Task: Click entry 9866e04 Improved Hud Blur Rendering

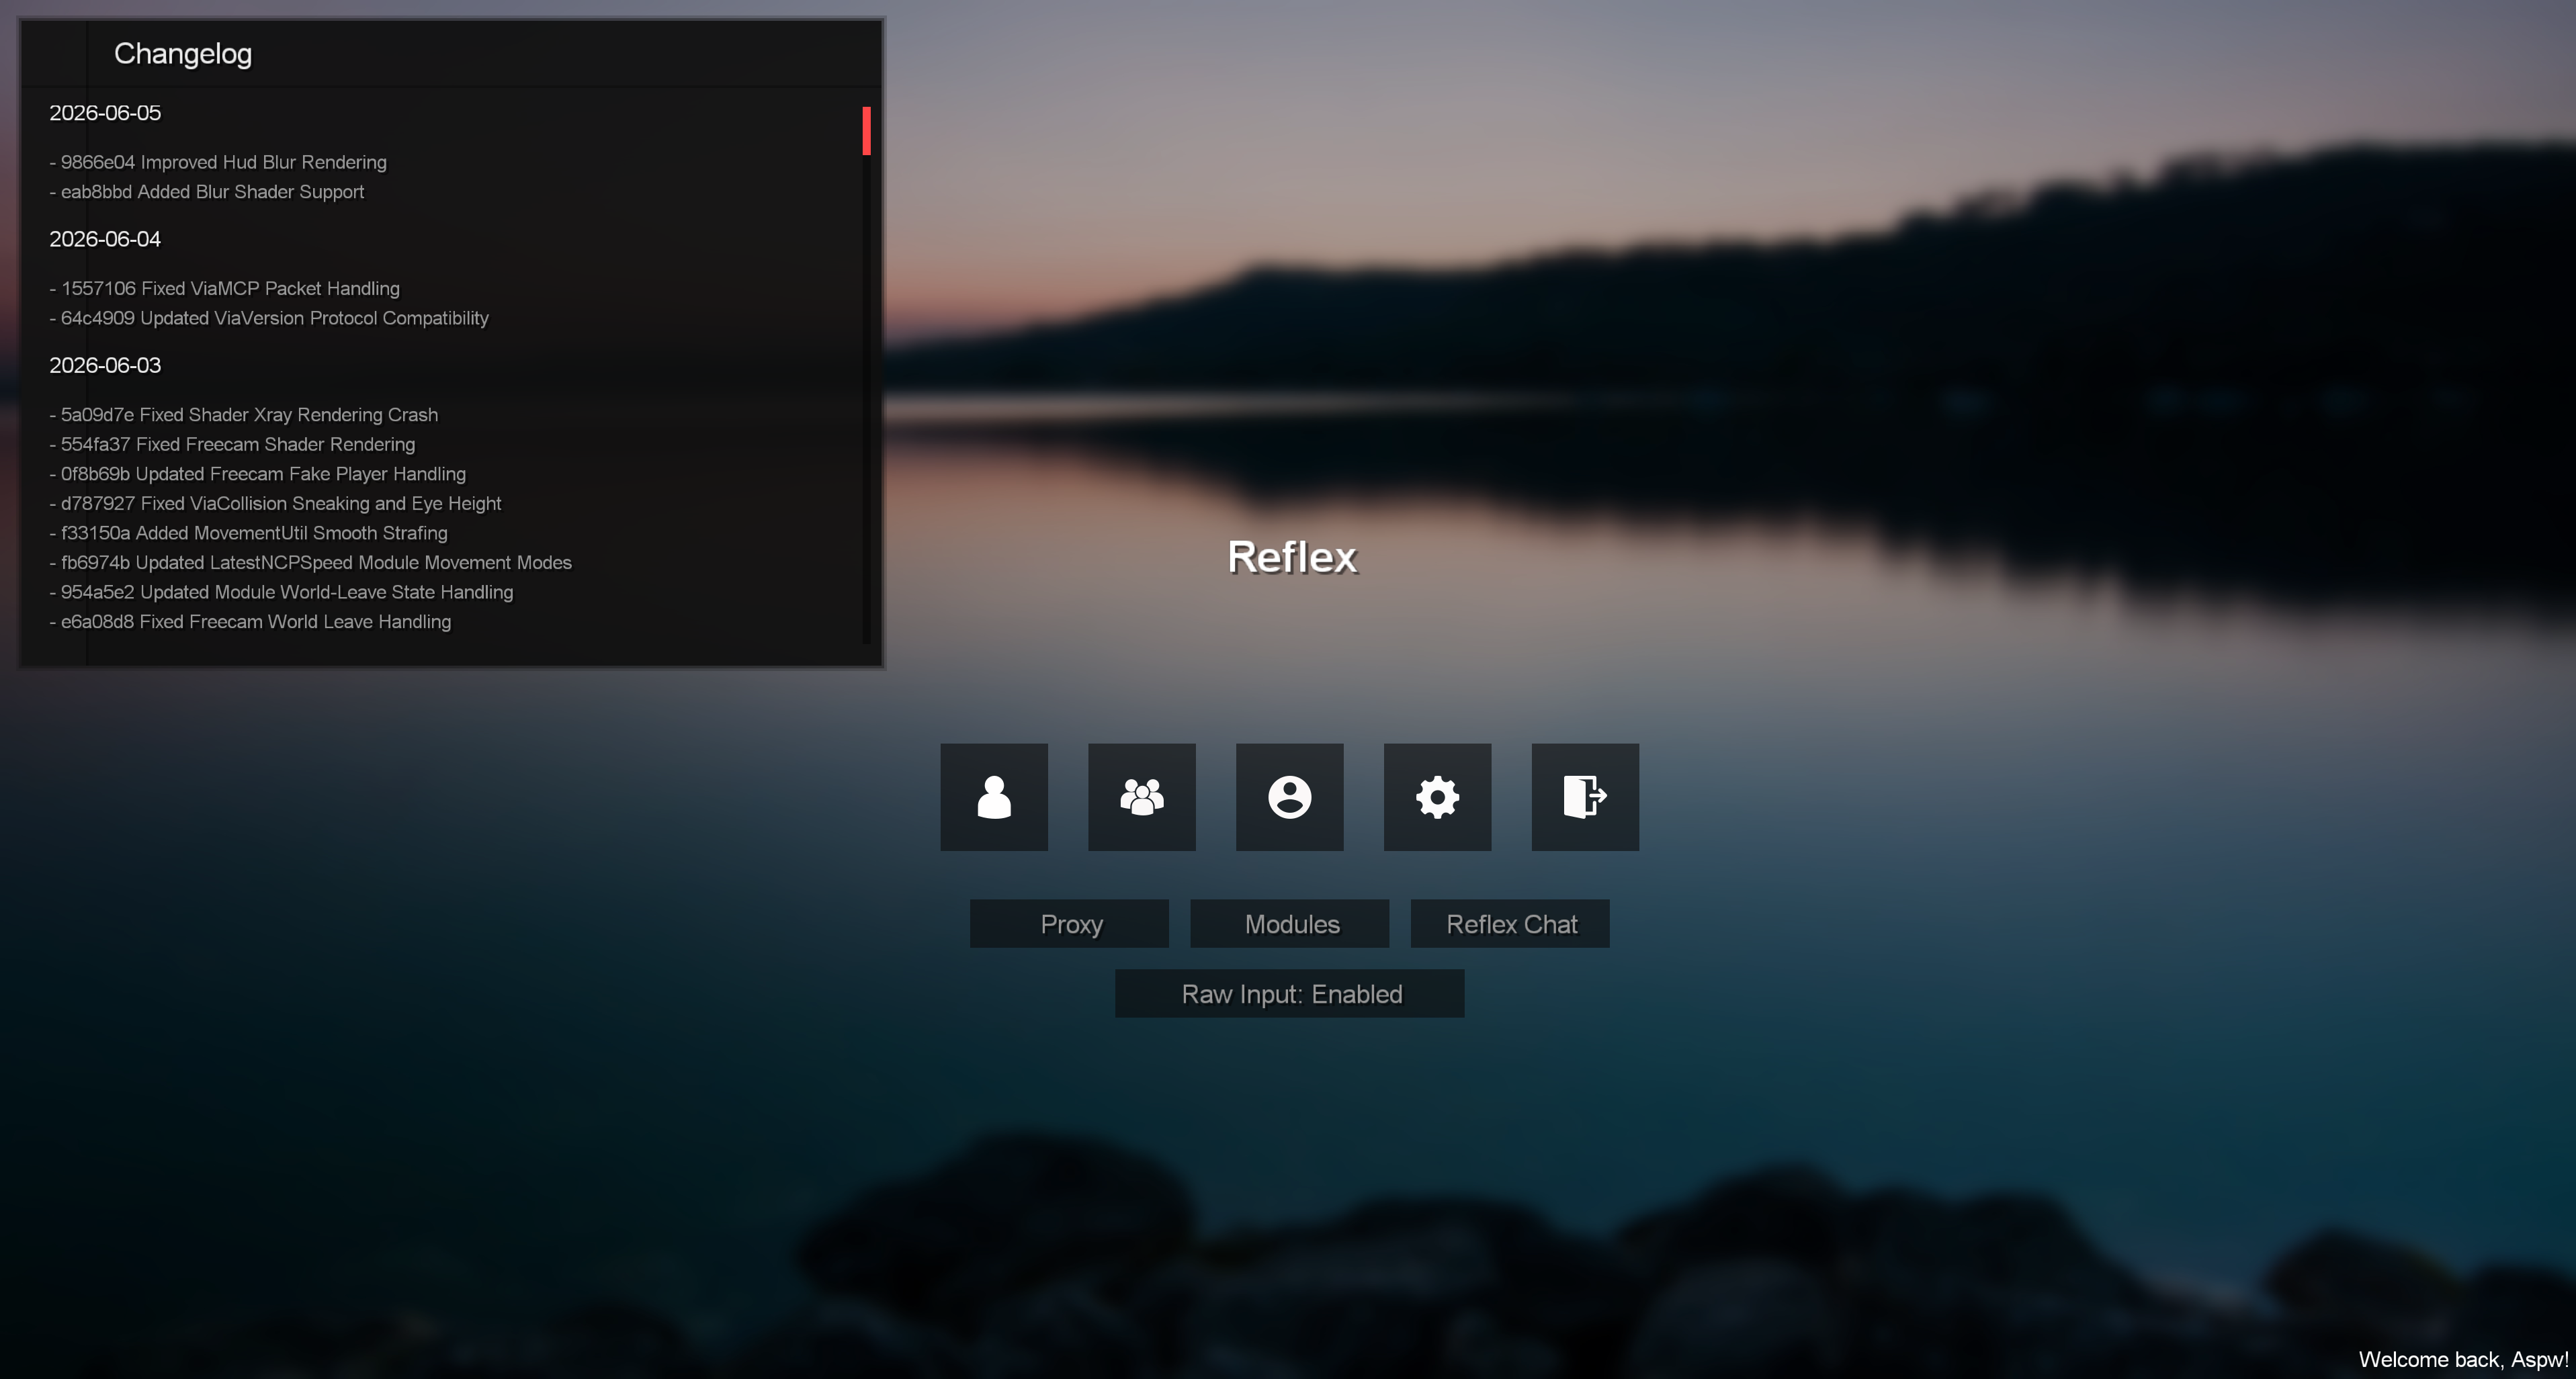Action: (218, 162)
